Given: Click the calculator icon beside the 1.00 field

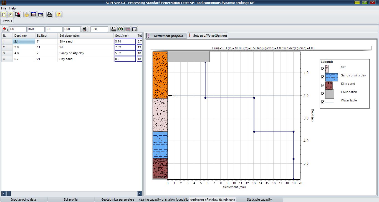Looking at the screenshot, I should coord(85,29).
